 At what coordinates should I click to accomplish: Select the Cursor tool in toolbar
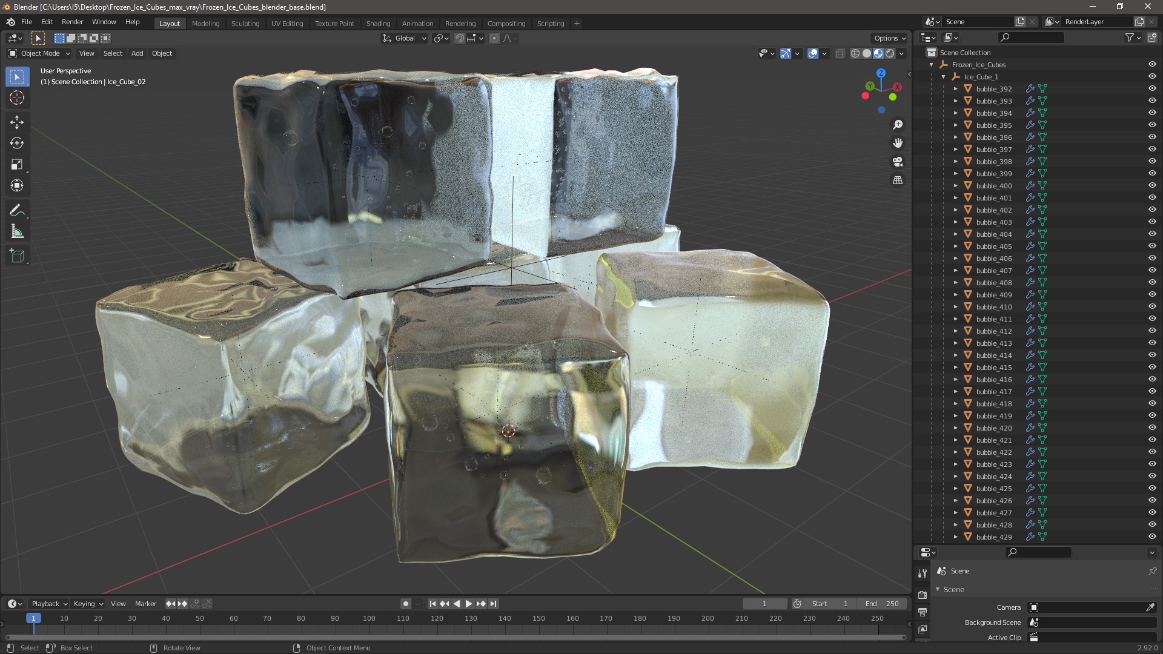(x=17, y=97)
